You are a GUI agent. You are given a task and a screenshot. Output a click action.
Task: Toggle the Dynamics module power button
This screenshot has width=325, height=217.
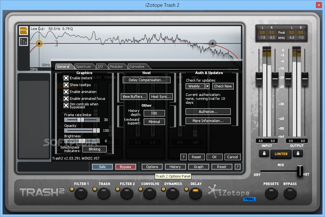coord(163,189)
